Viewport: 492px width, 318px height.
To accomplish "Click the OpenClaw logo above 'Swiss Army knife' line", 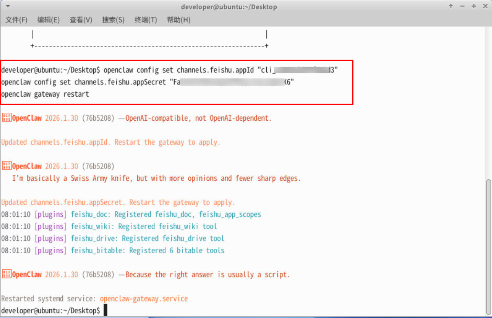I will [x=7, y=166].
